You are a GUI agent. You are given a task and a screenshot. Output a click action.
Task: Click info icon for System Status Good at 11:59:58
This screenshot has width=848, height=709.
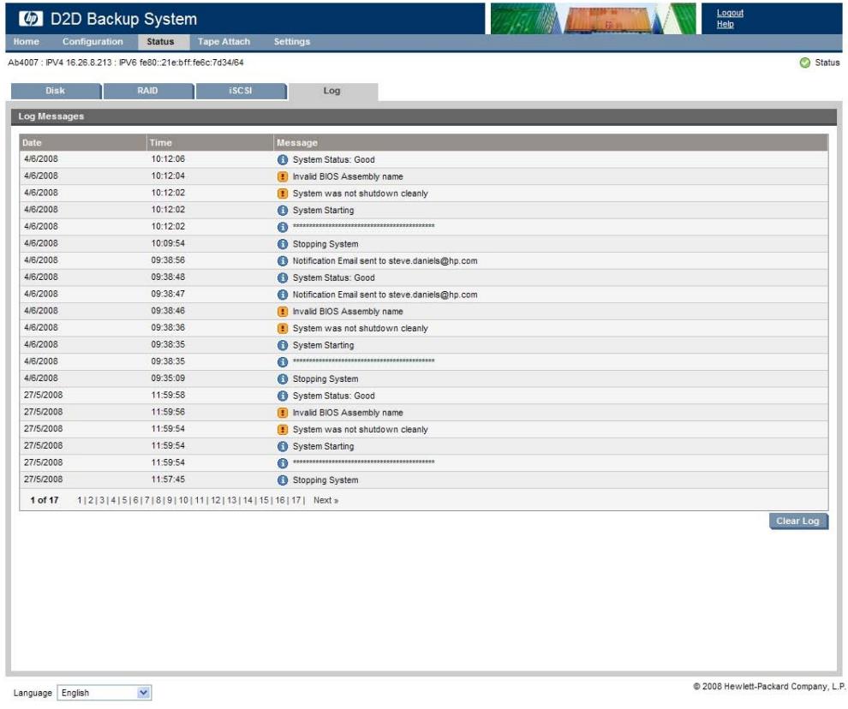[x=283, y=396]
